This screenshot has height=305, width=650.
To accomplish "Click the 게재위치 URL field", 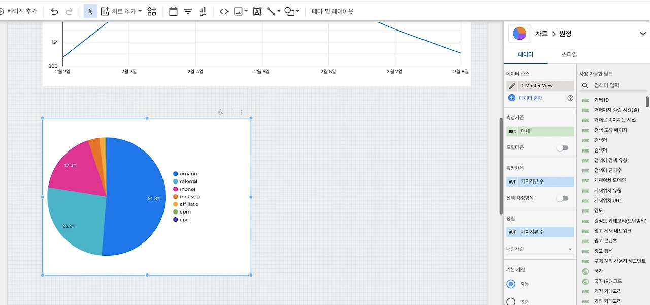I will [608, 200].
